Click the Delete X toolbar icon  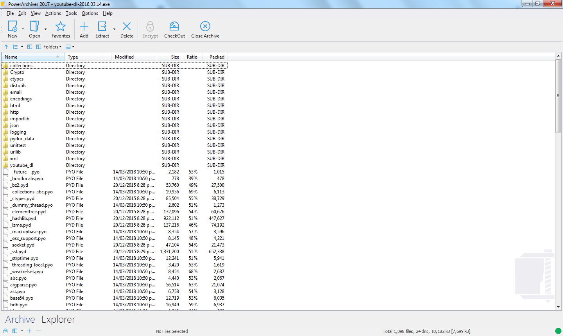tap(127, 26)
